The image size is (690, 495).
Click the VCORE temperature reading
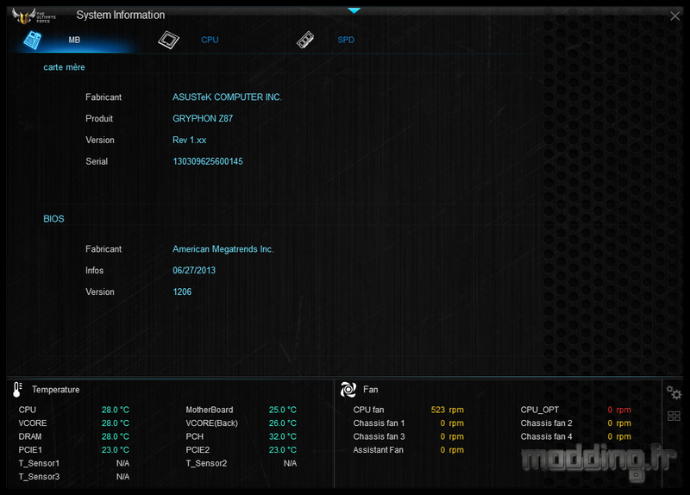coord(116,423)
